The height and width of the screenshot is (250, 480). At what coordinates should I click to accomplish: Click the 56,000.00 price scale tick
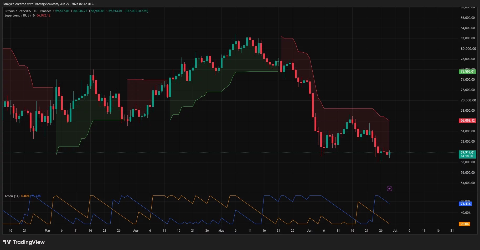[x=468, y=173]
